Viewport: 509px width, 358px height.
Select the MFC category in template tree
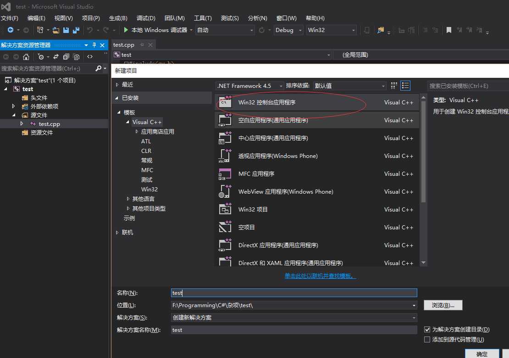coord(147,170)
